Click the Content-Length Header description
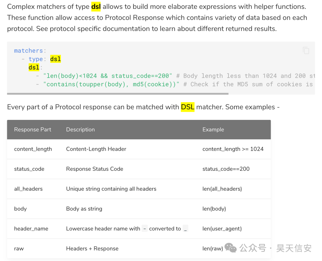This screenshot has height=261, width=322. coord(96,149)
